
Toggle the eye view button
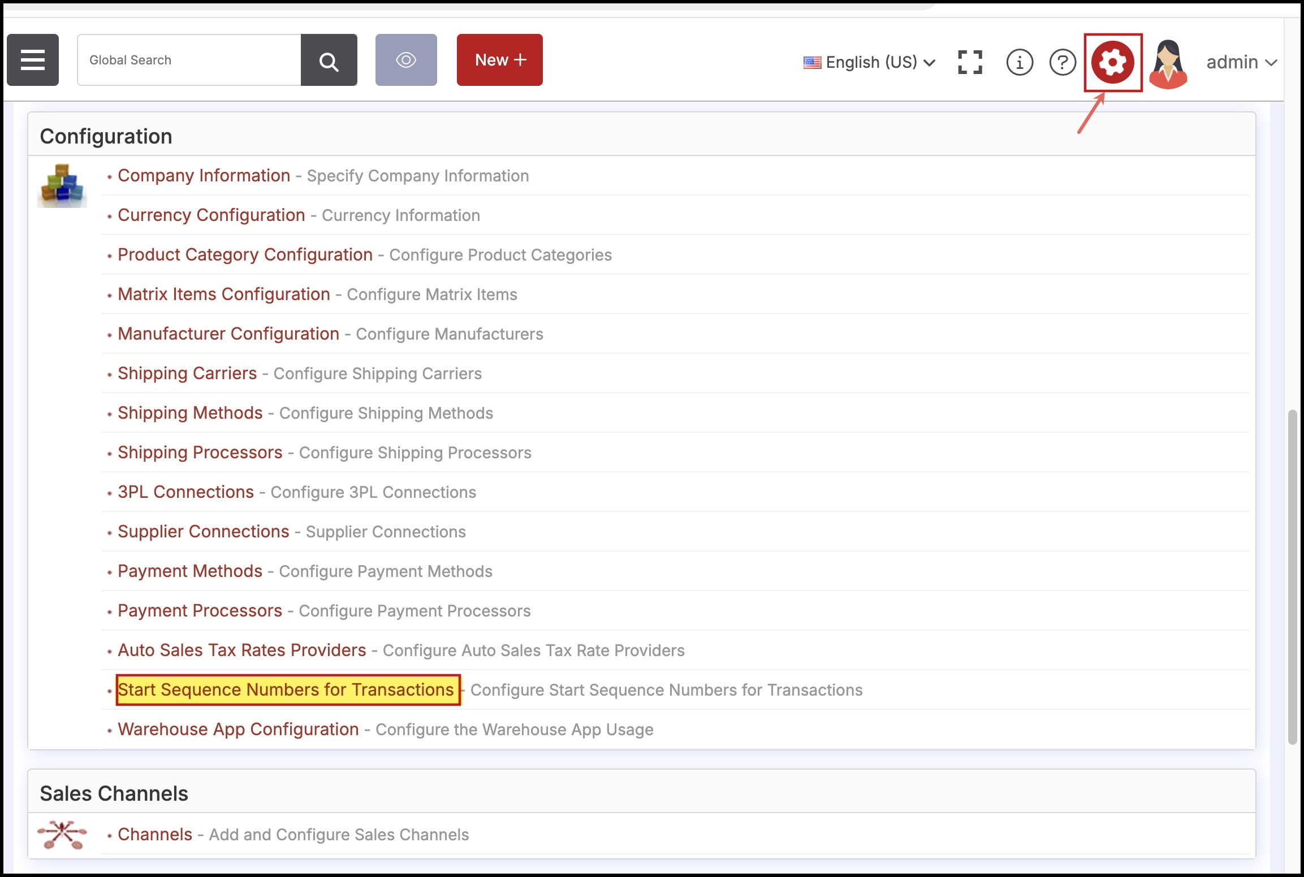click(406, 60)
